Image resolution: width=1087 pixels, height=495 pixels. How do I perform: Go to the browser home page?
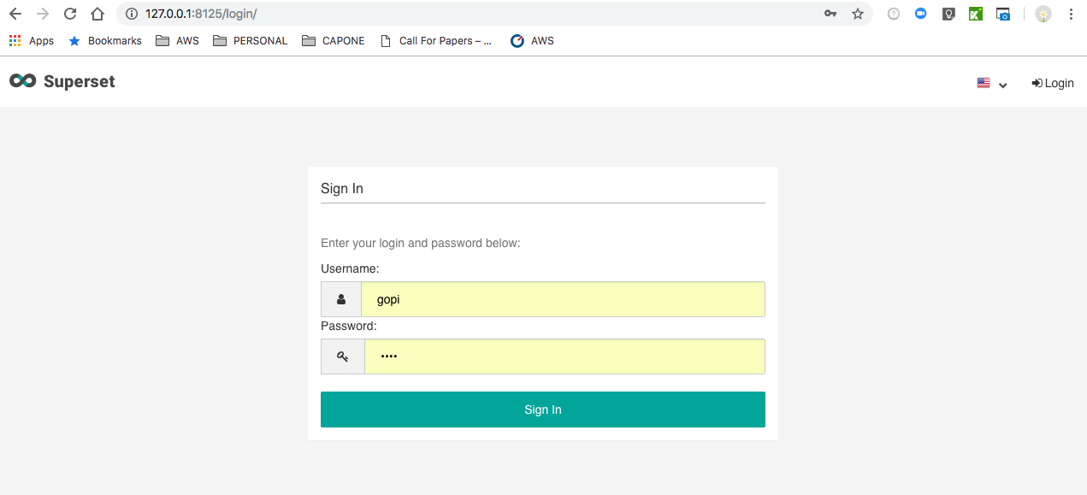point(97,14)
